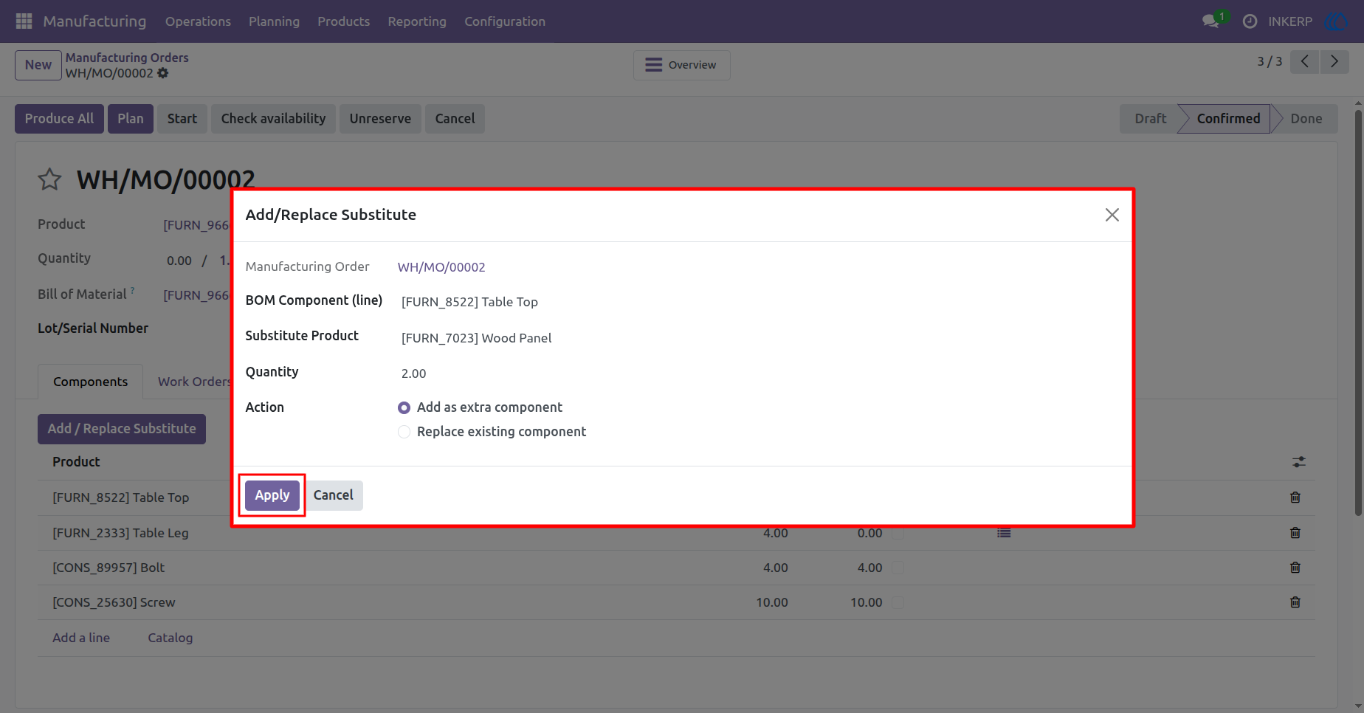Open Table Leg details list icon
The height and width of the screenshot is (713, 1364).
coord(1004,533)
